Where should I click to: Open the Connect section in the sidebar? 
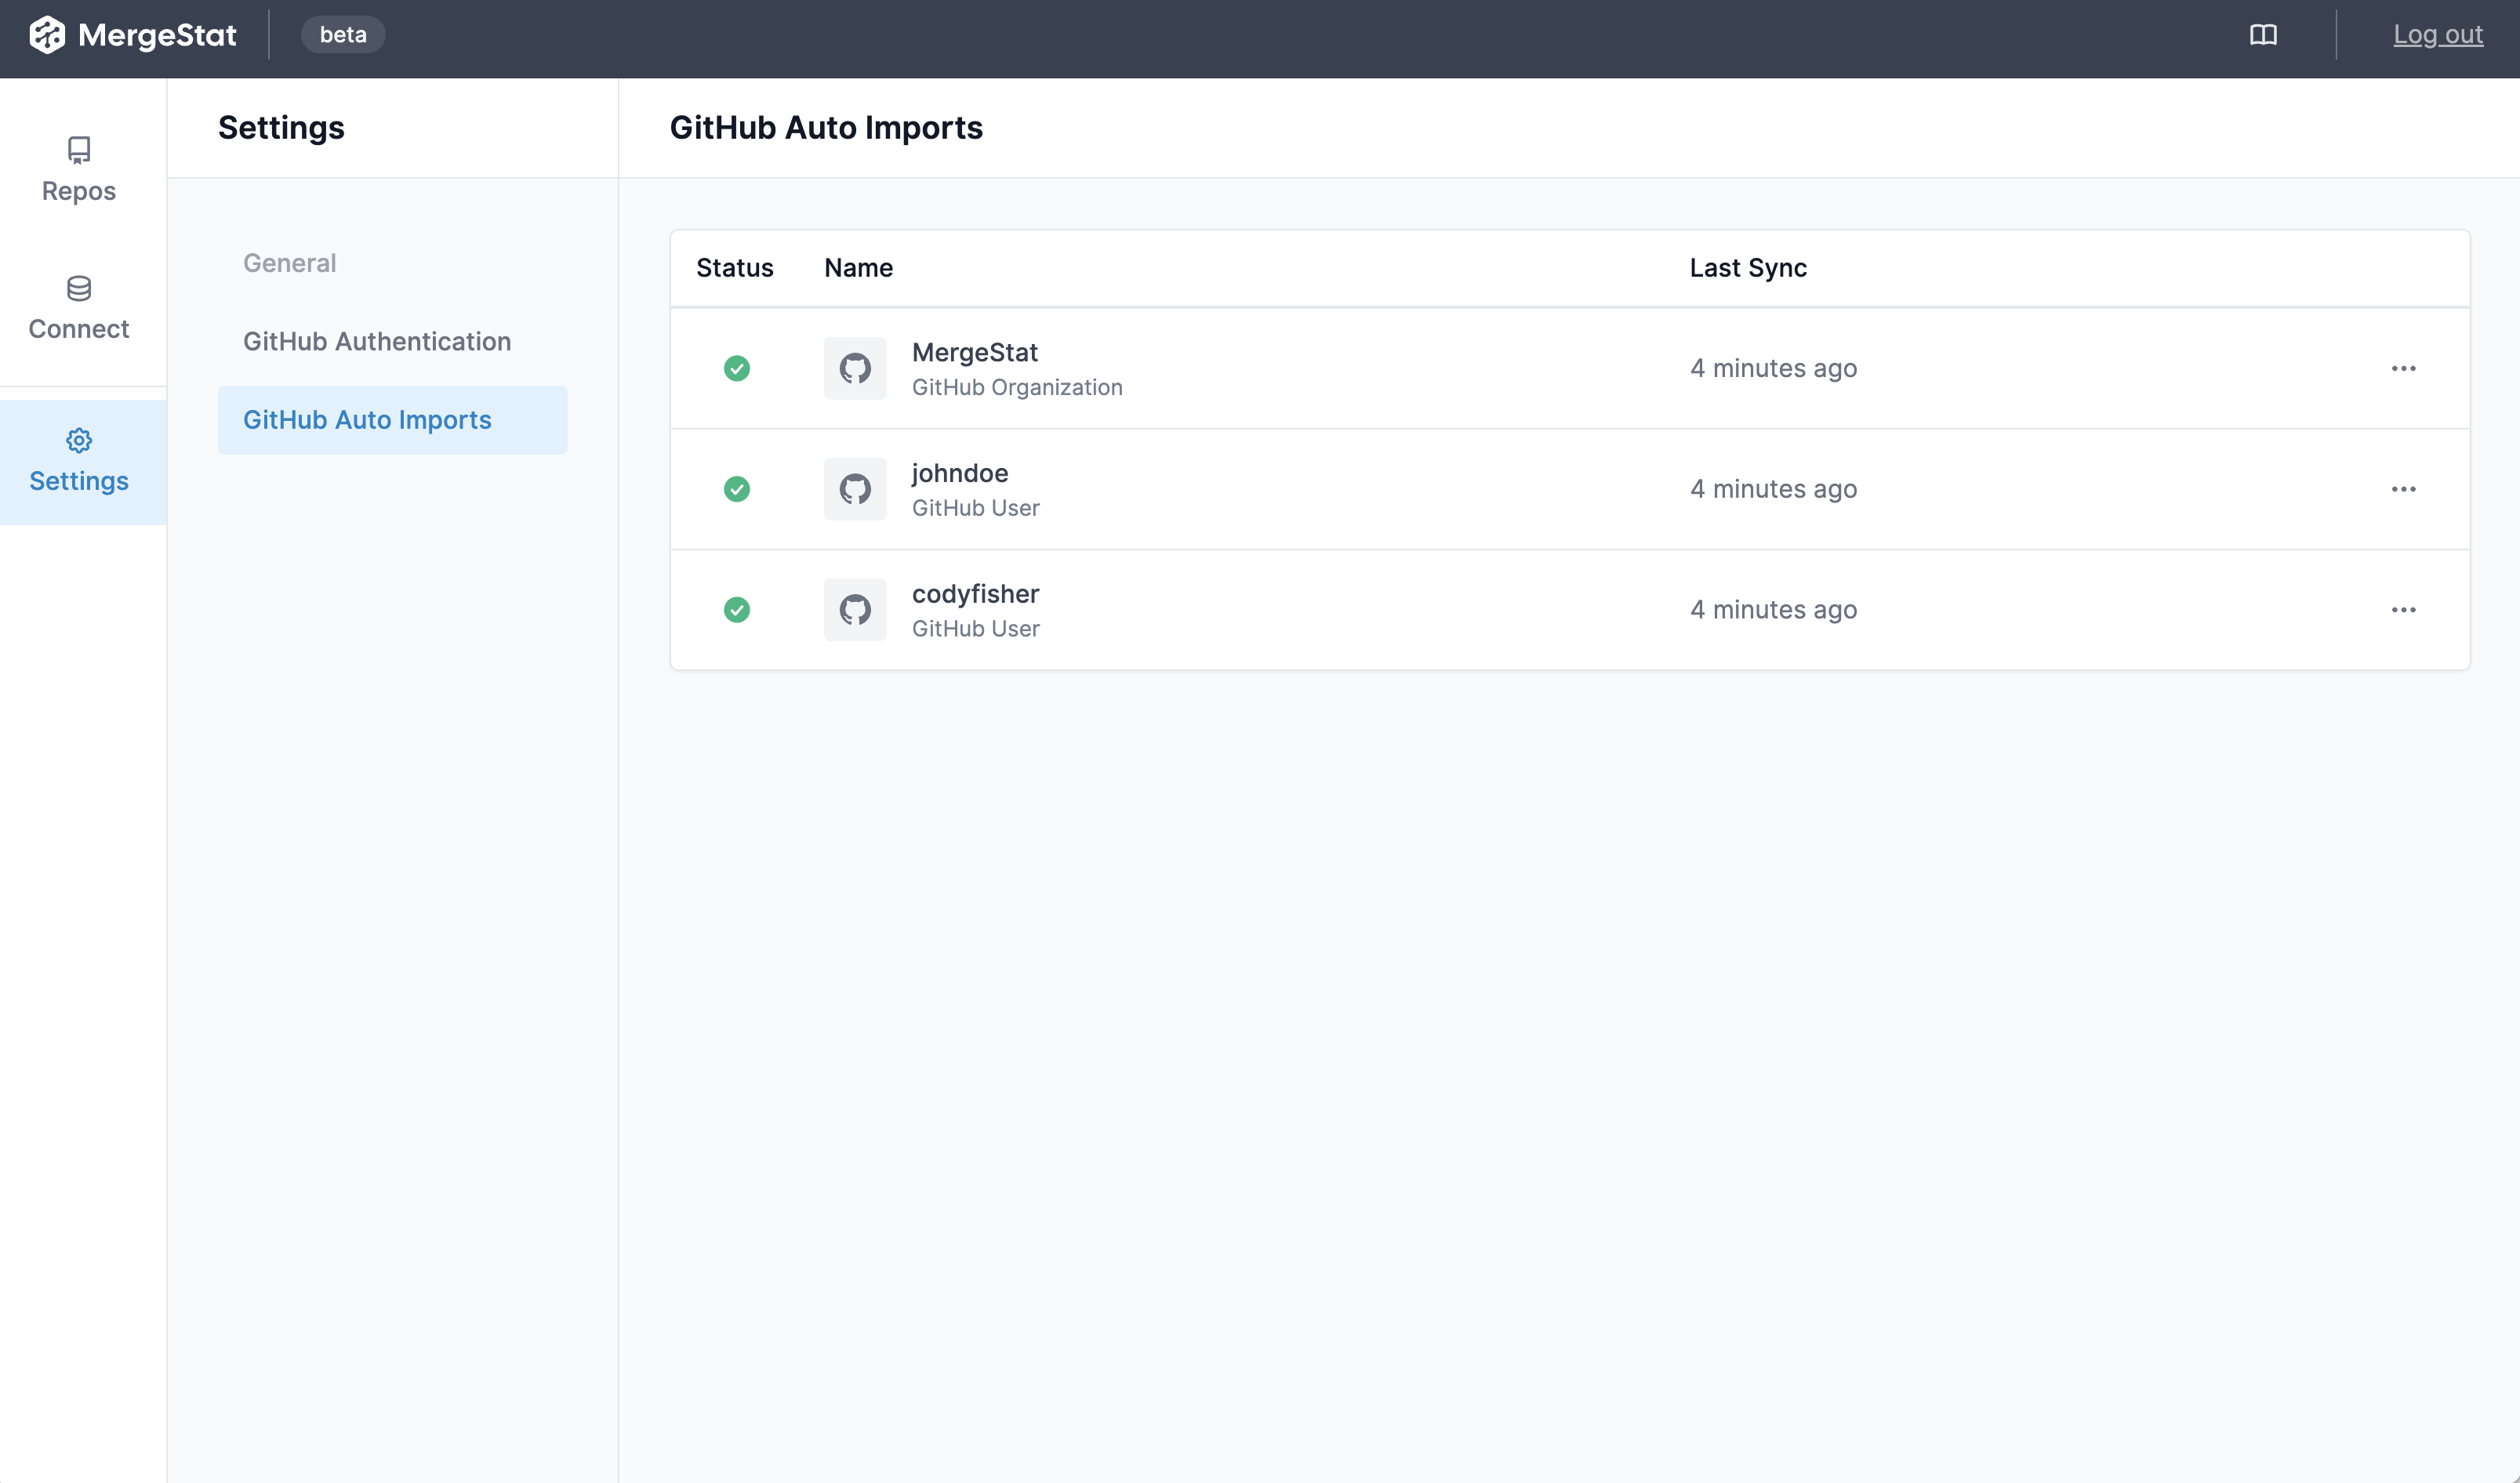(78, 308)
